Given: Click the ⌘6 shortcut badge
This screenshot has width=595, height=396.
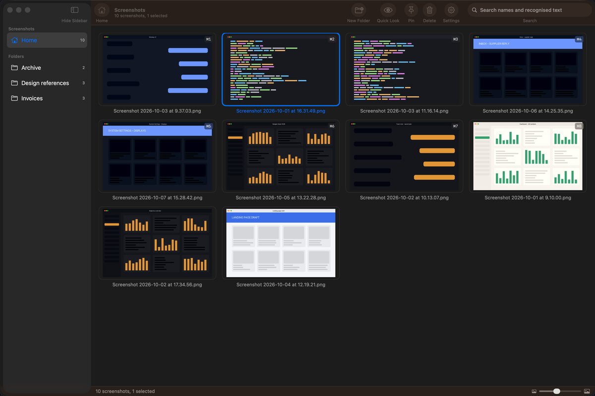Looking at the screenshot, I should pyautogui.click(x=332, y=126).
